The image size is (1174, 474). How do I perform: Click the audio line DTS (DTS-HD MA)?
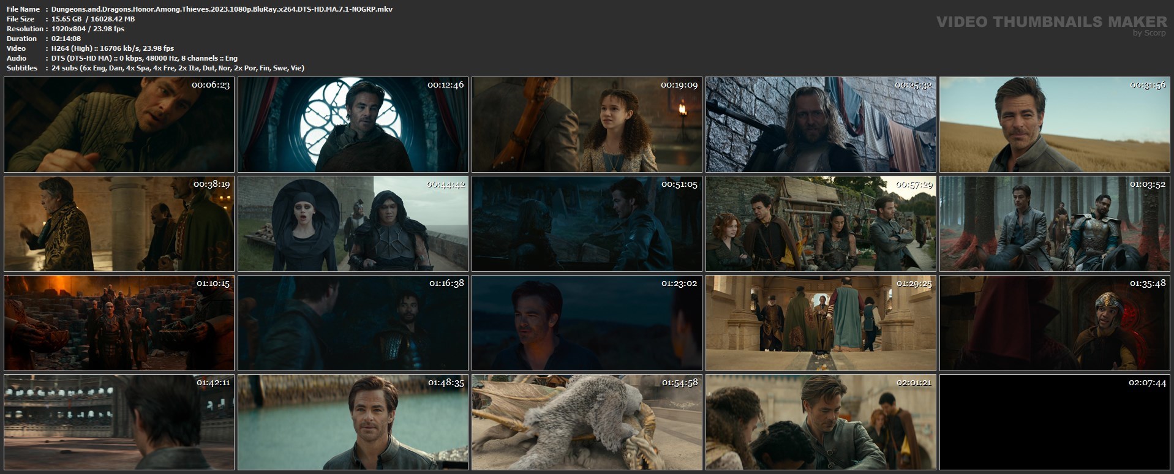[145, 58]
